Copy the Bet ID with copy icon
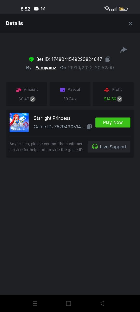This screenshot has width=140, height=312. tap(108, 59)
